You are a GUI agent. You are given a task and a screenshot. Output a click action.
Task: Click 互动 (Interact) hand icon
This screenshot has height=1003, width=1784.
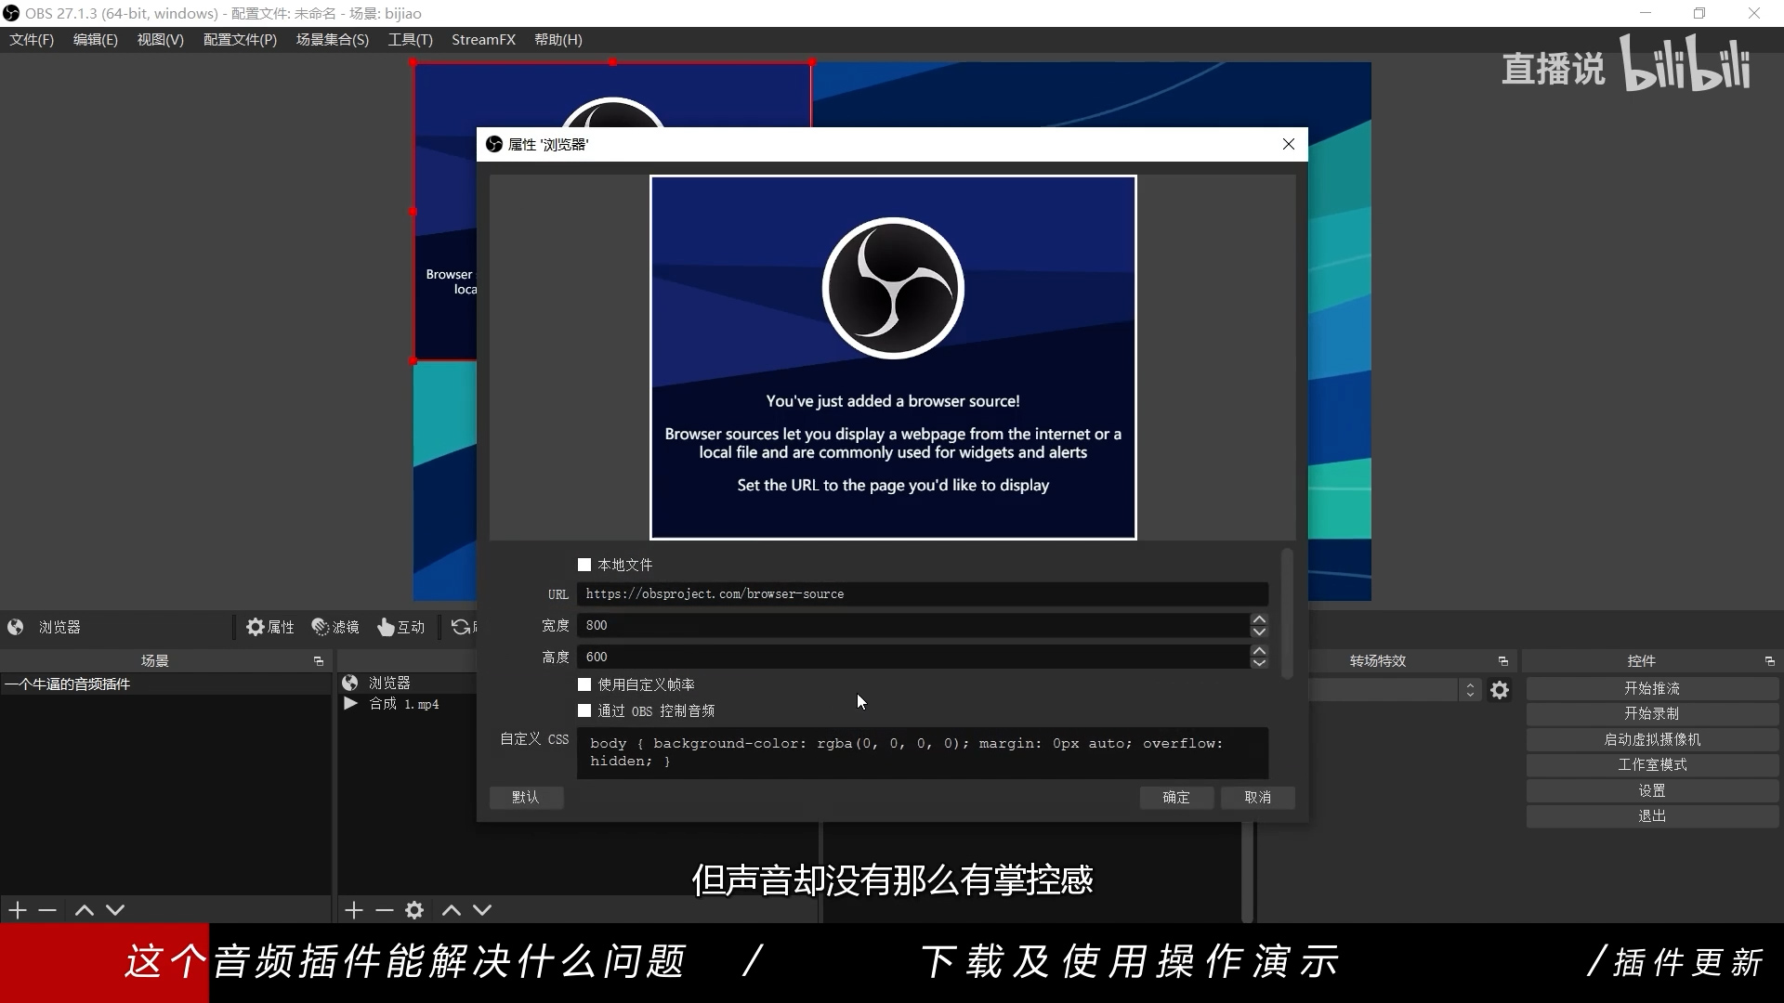(401, 627)
